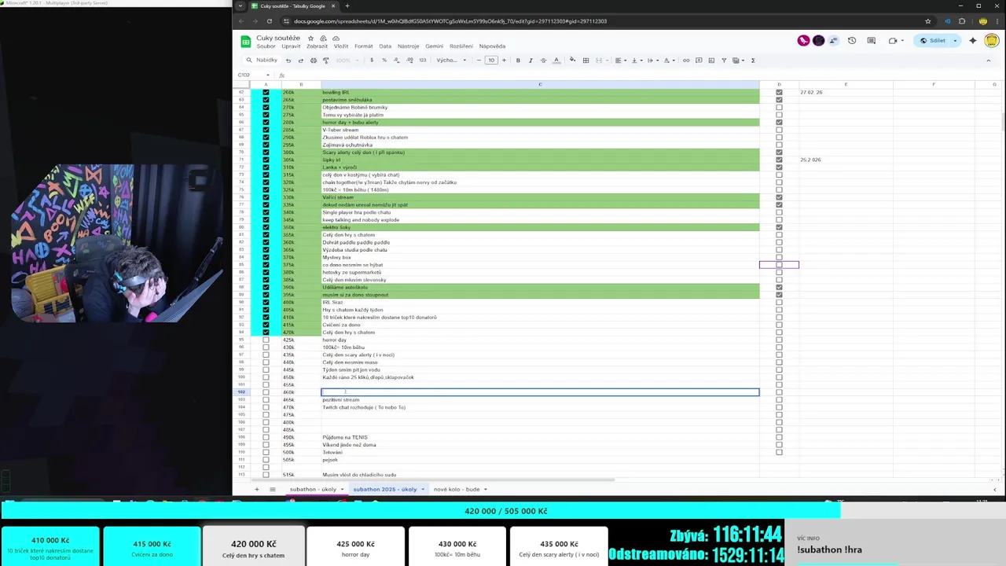
Task: Open version history clock icon
Action: pos(852,41)
